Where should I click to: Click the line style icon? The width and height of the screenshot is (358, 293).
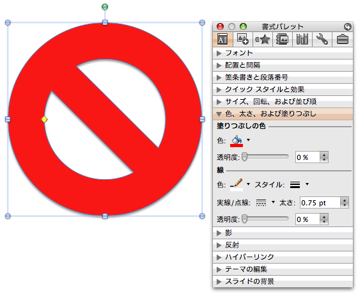[295, 184]
